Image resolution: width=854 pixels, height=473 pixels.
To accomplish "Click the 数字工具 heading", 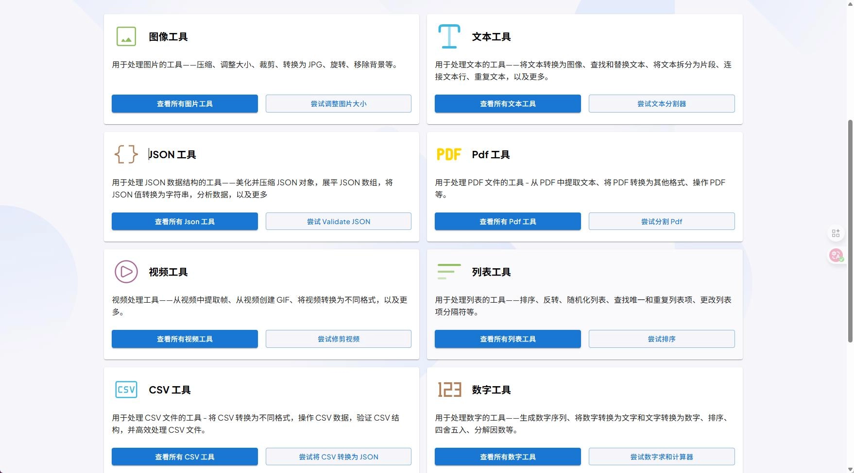I will [x=491, y=390].
